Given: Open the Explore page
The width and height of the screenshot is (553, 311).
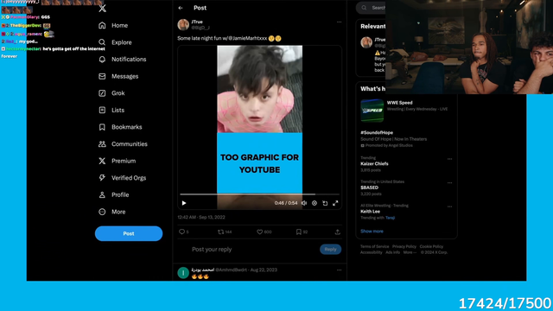Looking at the screenshot, I should (115, 42).
